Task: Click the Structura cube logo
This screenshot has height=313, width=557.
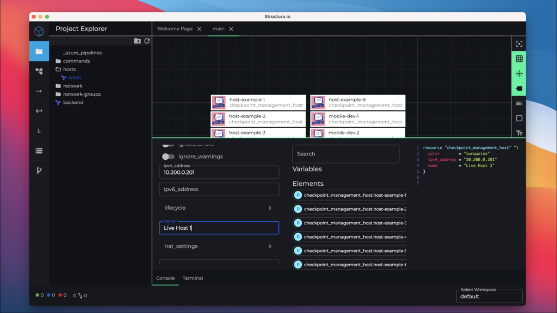Action: pyautogui.click(x=39, y=31)
